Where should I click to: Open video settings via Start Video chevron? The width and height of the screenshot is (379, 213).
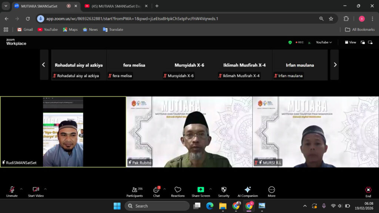point(45,189)
